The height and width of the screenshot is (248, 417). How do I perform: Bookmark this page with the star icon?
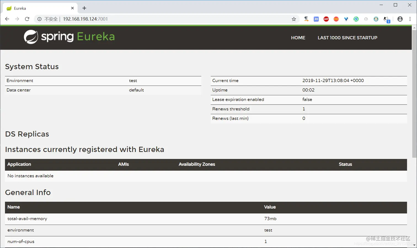click(x=294, y=19)
